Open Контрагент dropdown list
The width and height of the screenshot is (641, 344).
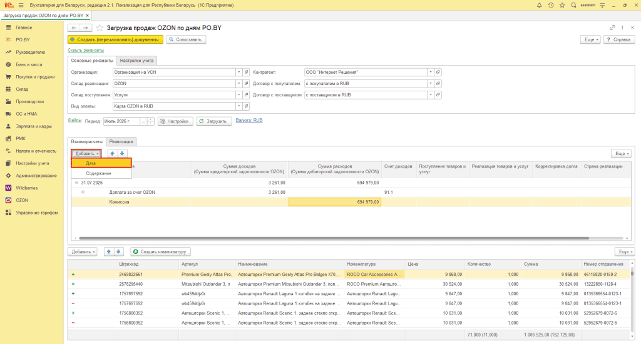point(431,73)
